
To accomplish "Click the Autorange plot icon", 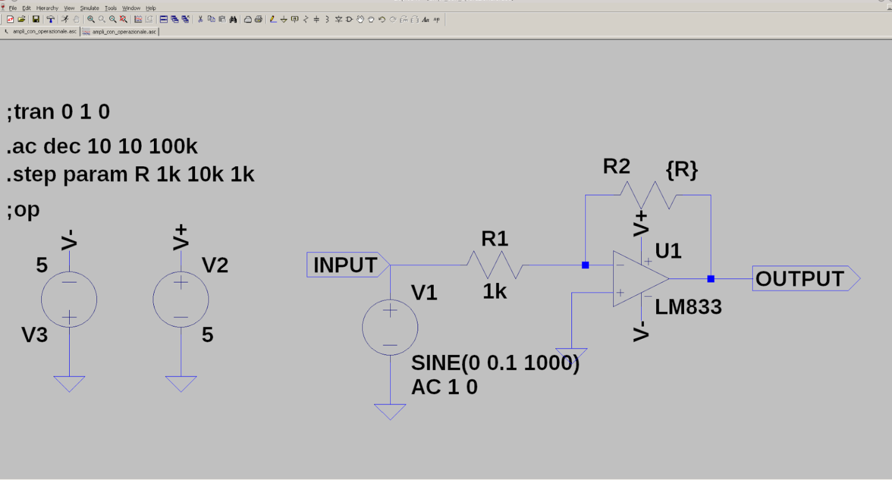I will pos(138,19).
